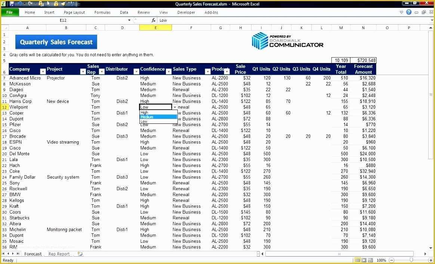Switch to the Forecast sheet tab
The image size is (435, 264).
tap(33, 254)
